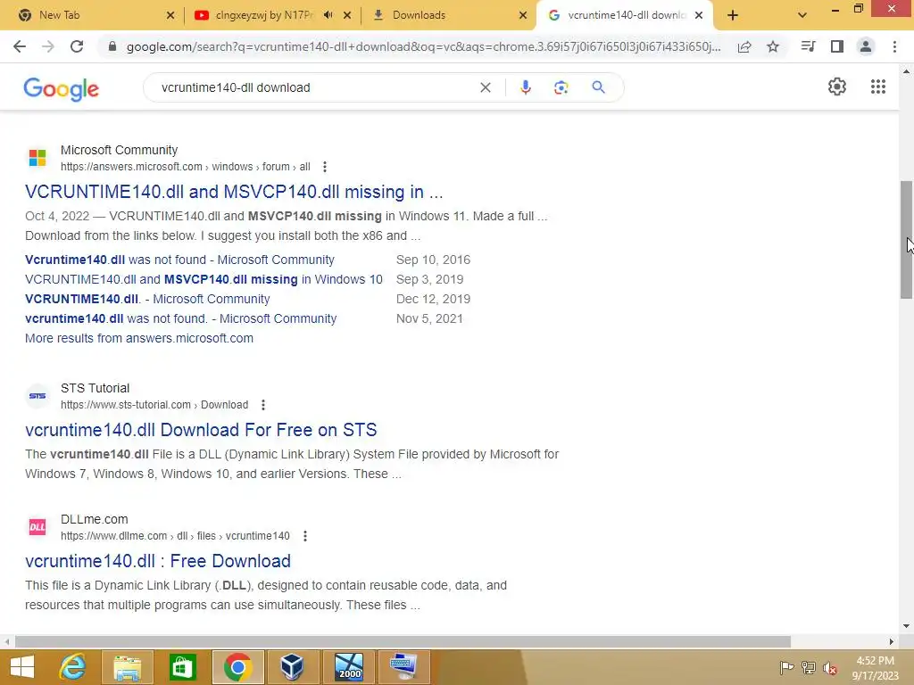Screen dimensions: 914x685
Task: Open Vcruntime140.dll was not found Sep 10, 2016 sublink
Action: coord(179,260)
